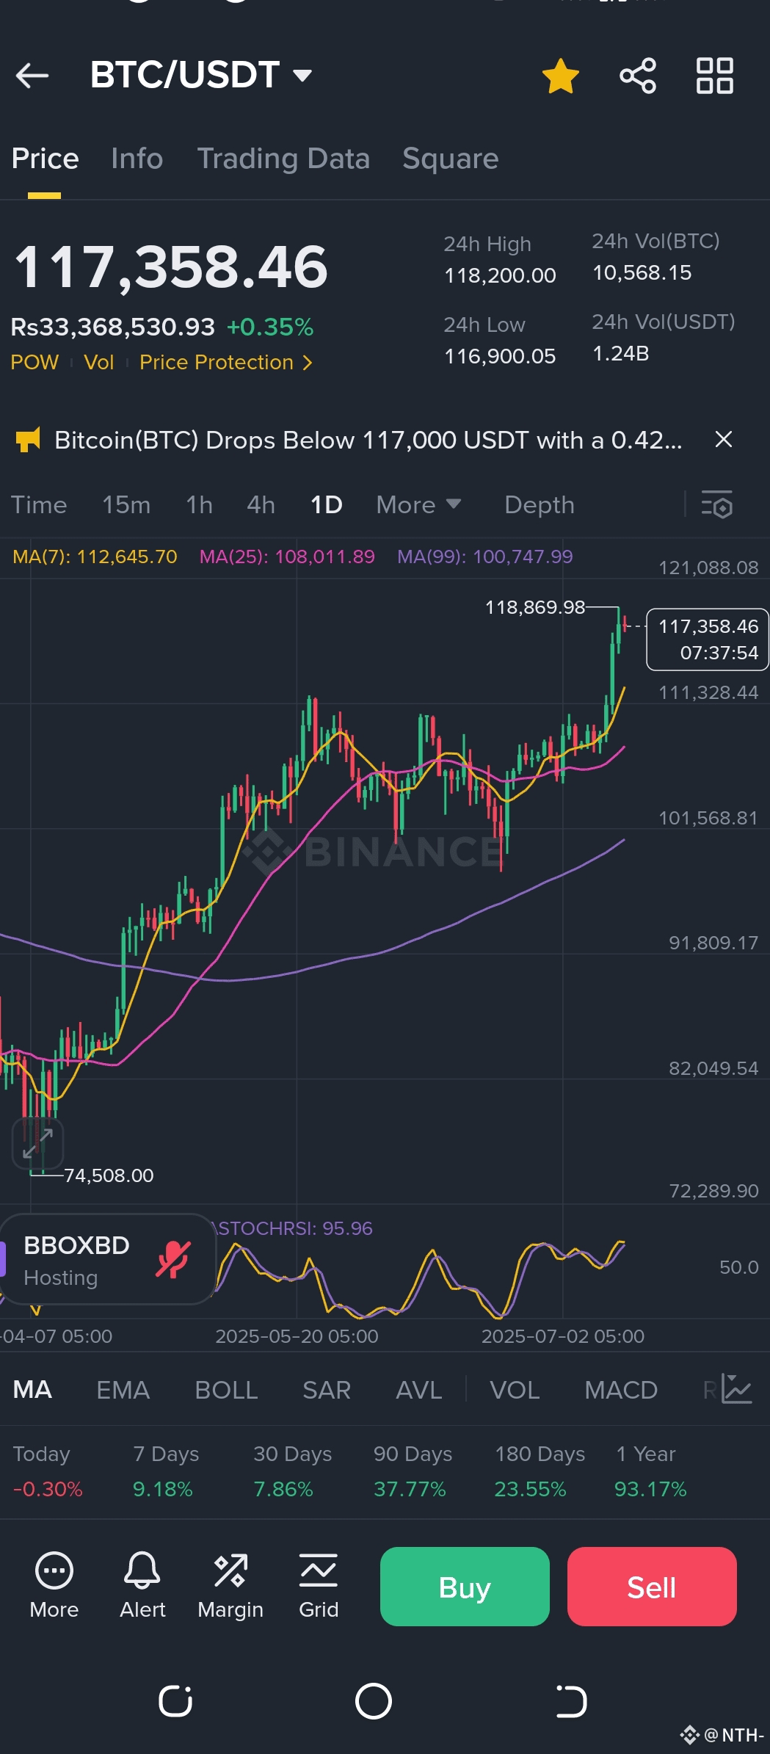
Task: Switch to the Depth chart
Action: 540,505
